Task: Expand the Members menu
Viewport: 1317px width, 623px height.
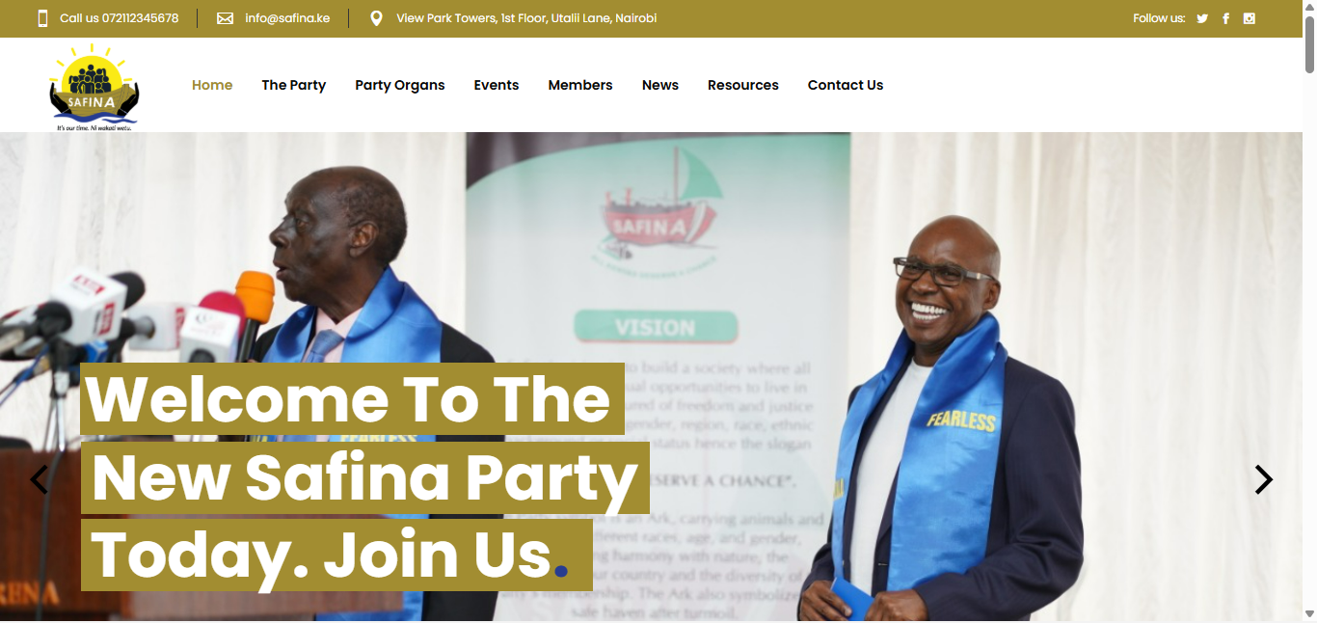Action: (580, 85)
